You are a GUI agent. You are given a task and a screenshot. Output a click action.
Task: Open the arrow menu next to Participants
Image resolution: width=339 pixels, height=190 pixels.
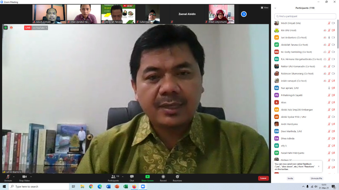tap(123, 177)
